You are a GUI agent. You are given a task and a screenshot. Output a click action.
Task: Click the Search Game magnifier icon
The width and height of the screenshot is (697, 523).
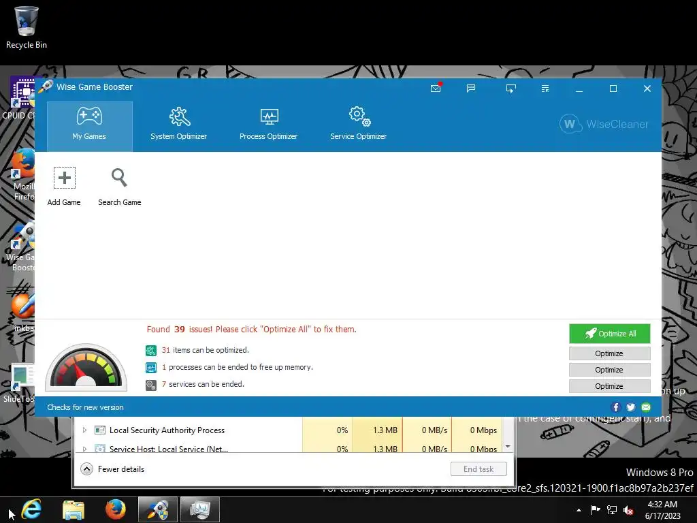(x=119, y=178)
